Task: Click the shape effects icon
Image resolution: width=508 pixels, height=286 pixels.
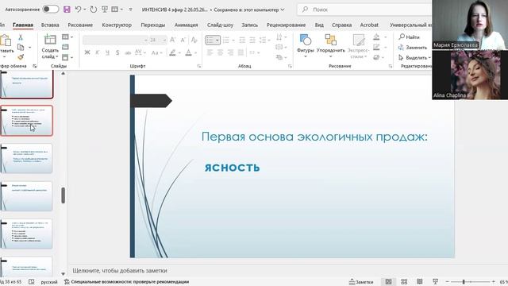Action: point(376,57)
